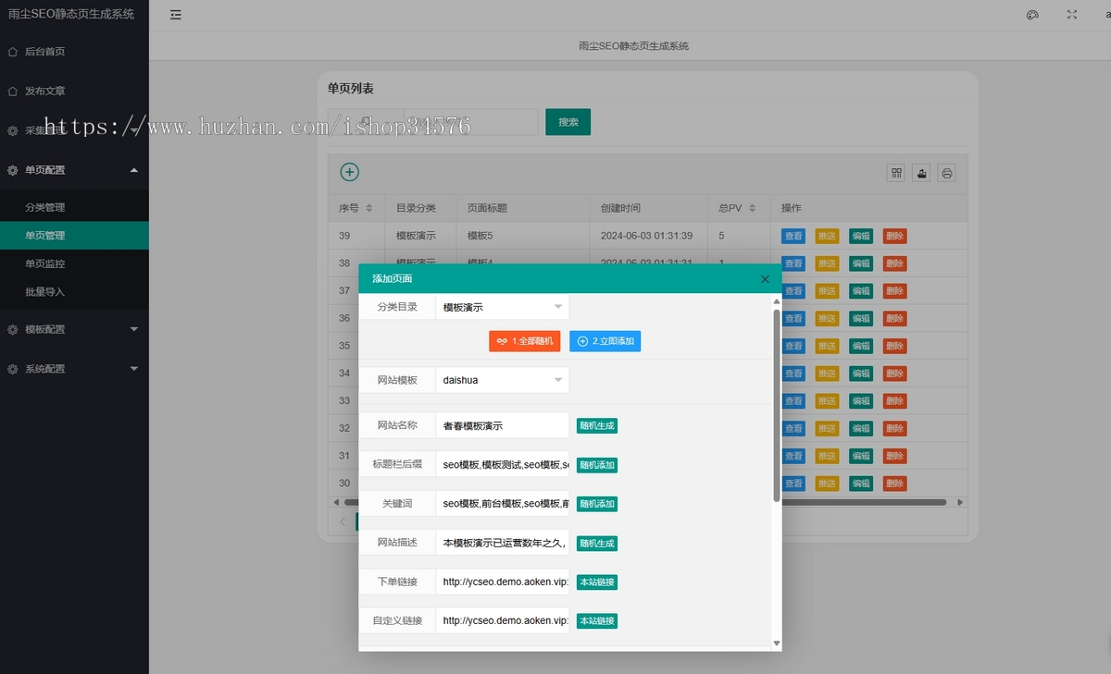
Task: Open the 网站模板 daishua dropdown
Action: point(502,380)
